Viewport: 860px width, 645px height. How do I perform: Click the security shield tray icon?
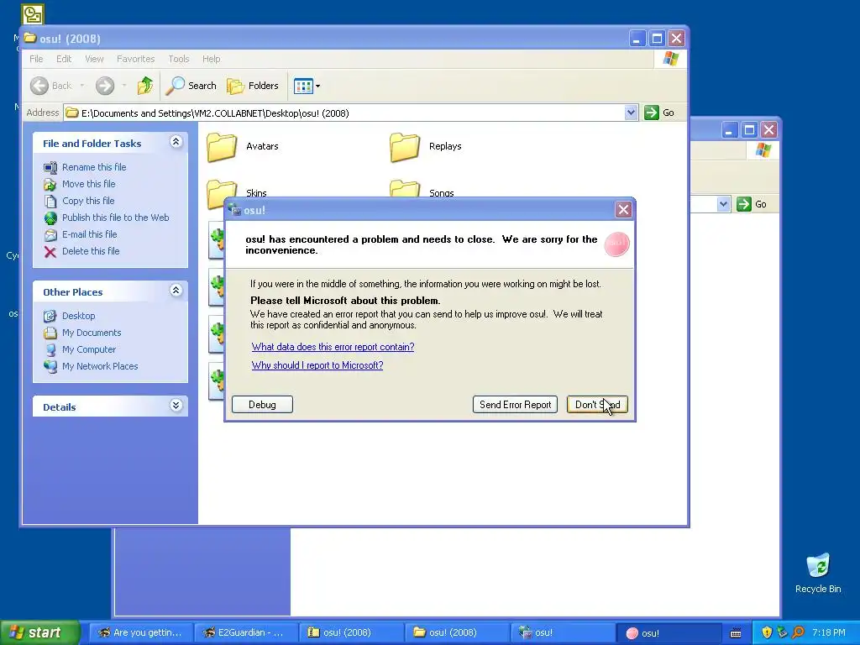[767, 632]
